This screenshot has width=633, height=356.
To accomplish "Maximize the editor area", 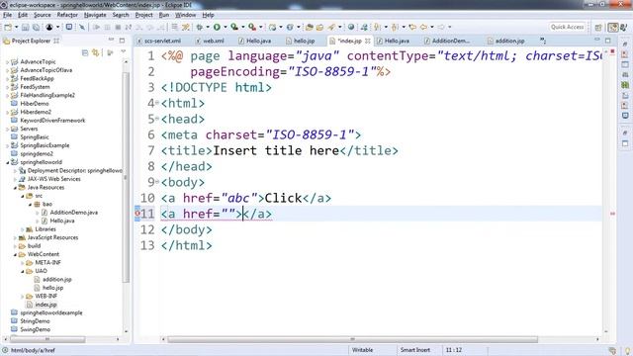I will (x=608, y=41).
